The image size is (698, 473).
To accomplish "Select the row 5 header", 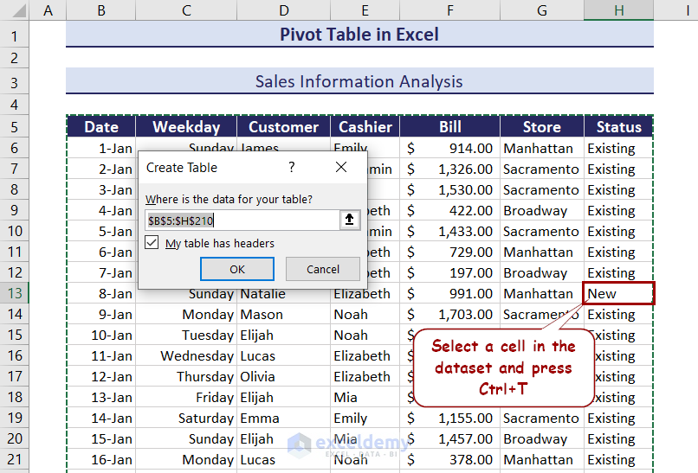I will tap(15, 127).
